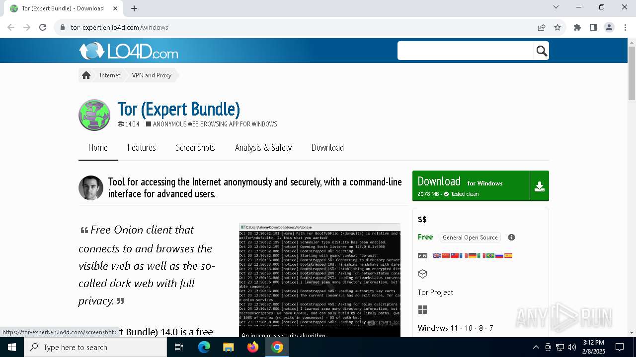Click the language translation icon
Viewport: 636px width, 357px height.
[x=422, y=255]
